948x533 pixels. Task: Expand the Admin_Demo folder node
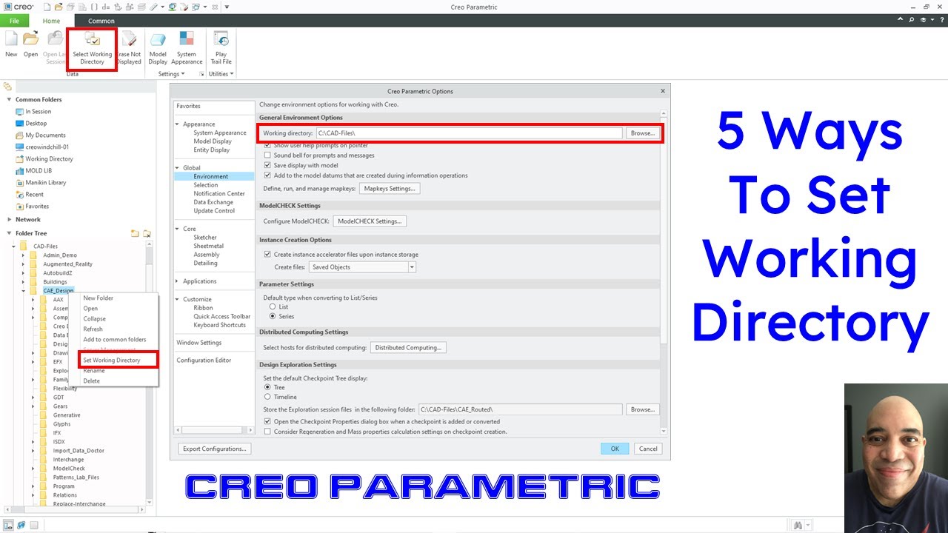point(23,255)
